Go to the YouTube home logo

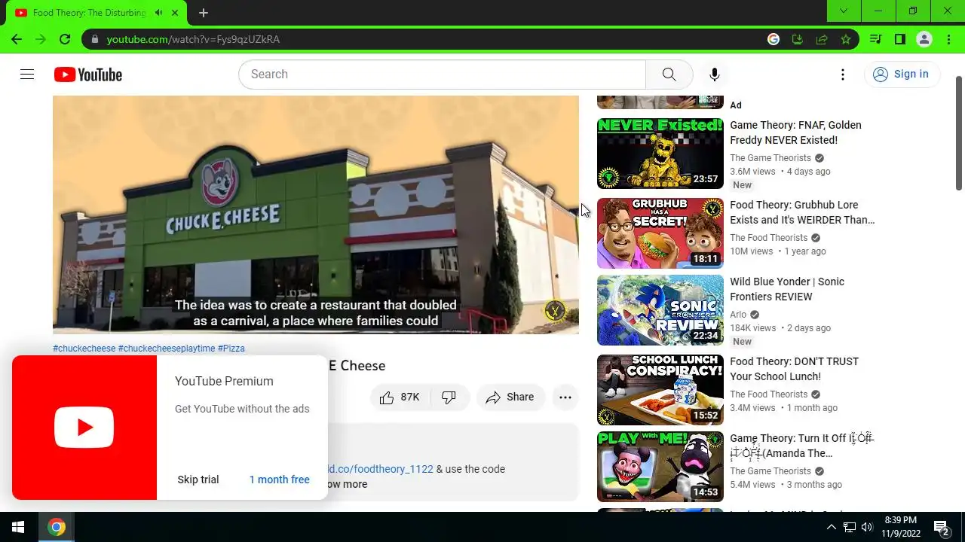coord(87,75)
